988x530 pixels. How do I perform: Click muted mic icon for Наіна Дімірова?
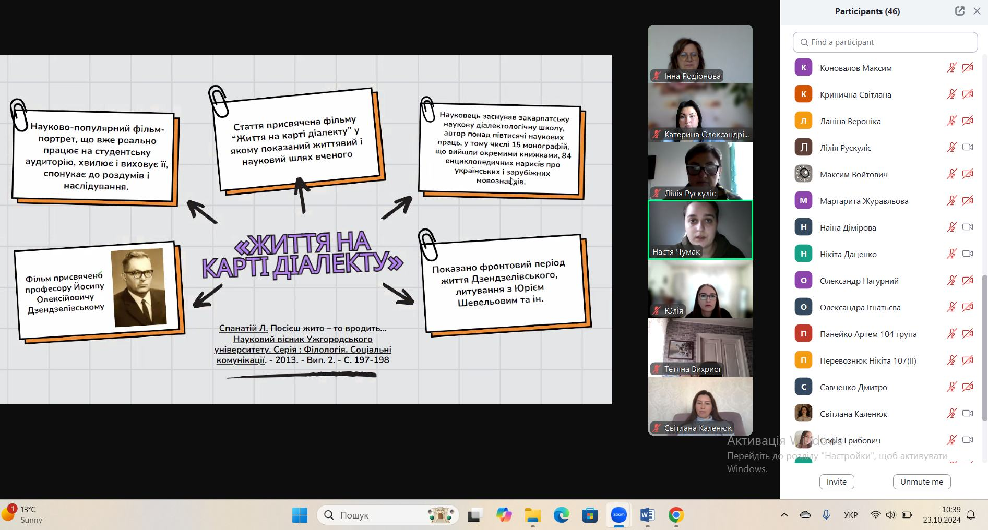pos(951,227)
